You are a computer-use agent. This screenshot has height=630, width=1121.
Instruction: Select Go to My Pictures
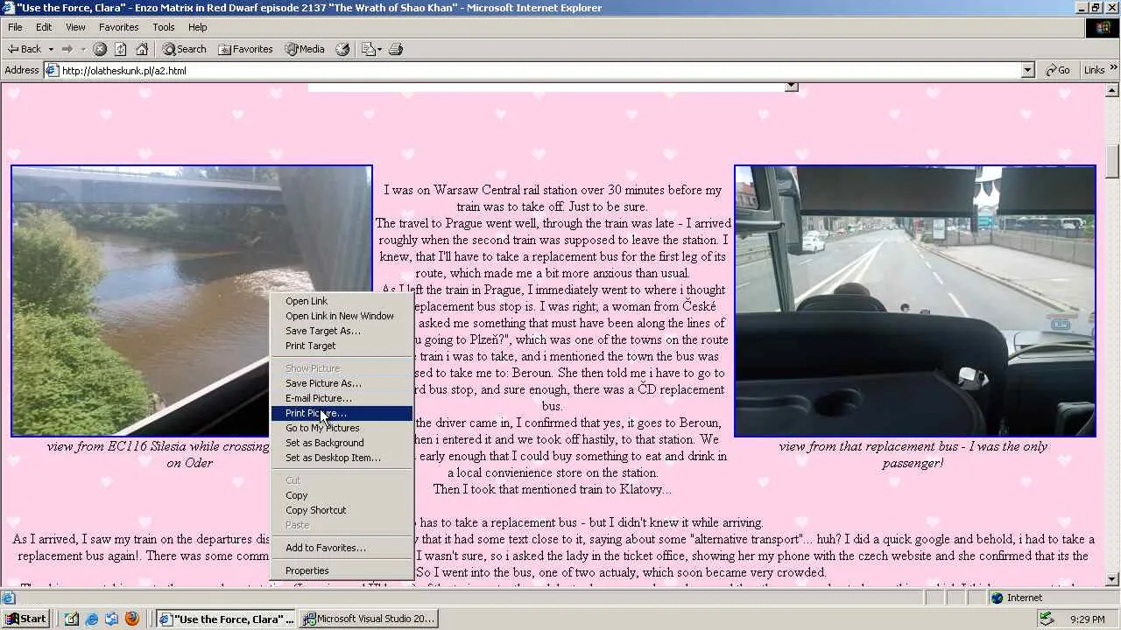[x=342, y=428]
